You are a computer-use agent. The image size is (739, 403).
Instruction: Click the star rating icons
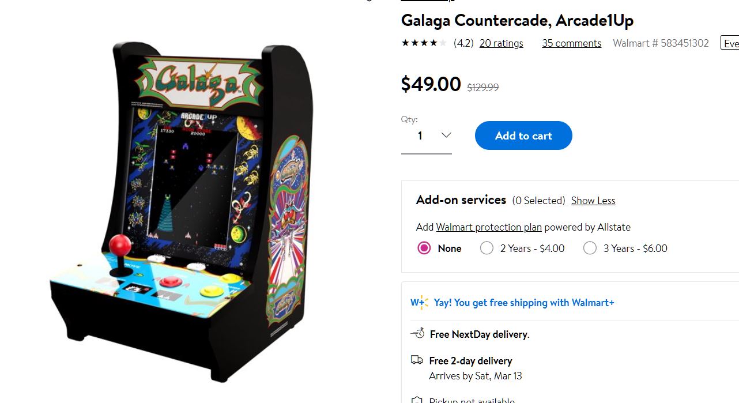pos(424,43)
